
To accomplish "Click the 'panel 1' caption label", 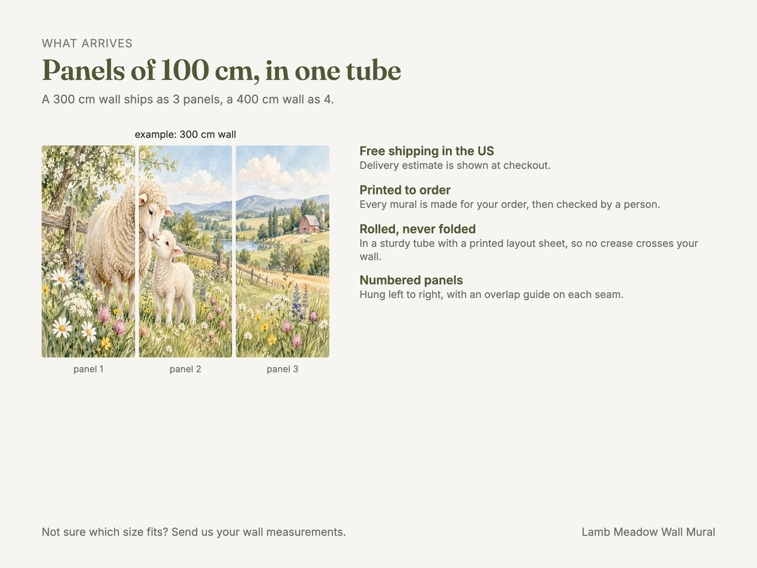I will point(88,369).
